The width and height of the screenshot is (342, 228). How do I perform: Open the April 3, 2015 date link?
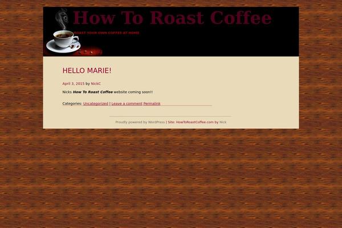(74, 84)
